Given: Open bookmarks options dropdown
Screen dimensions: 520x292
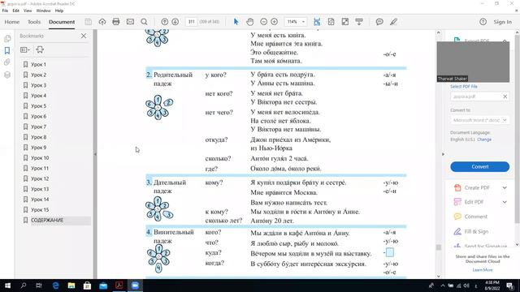Looking at the screenshot, I should [x=25, y=49].
